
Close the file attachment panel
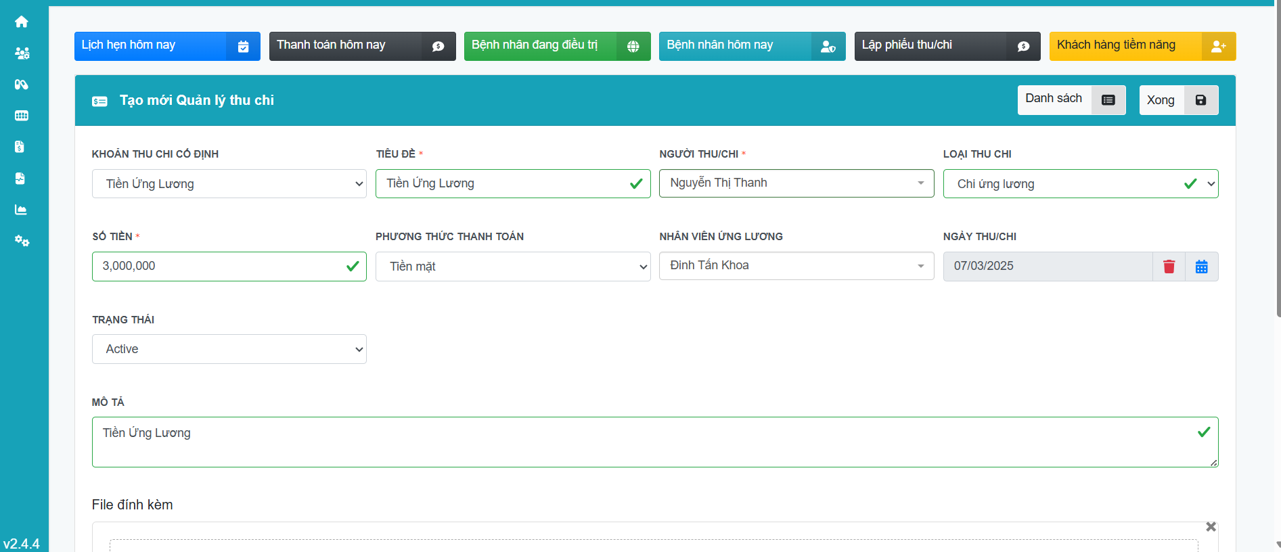pos(1211,526)
